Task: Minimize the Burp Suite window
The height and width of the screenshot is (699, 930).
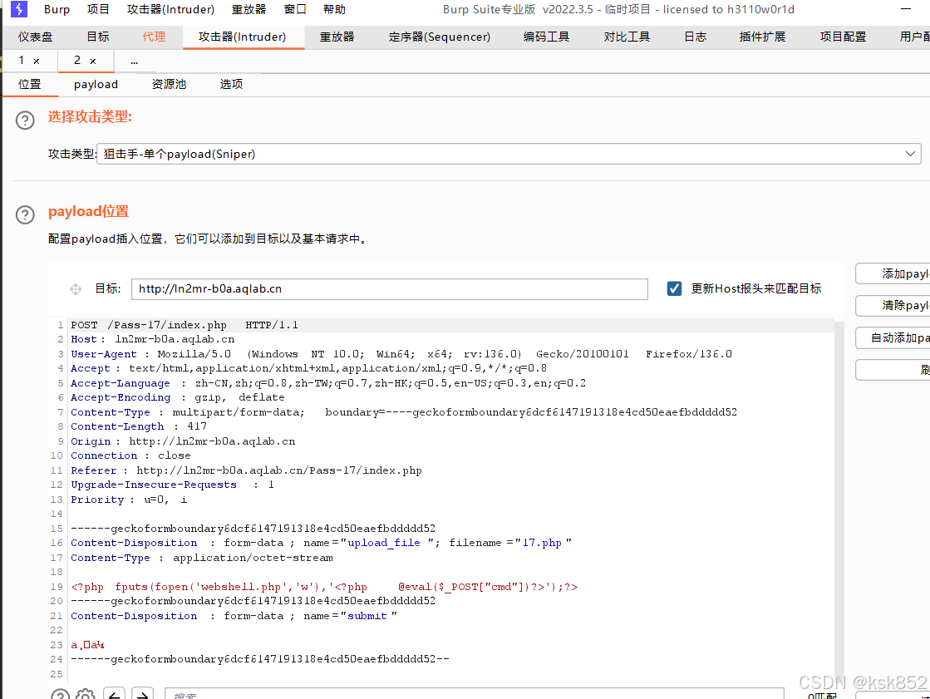Action: point(906,9)
